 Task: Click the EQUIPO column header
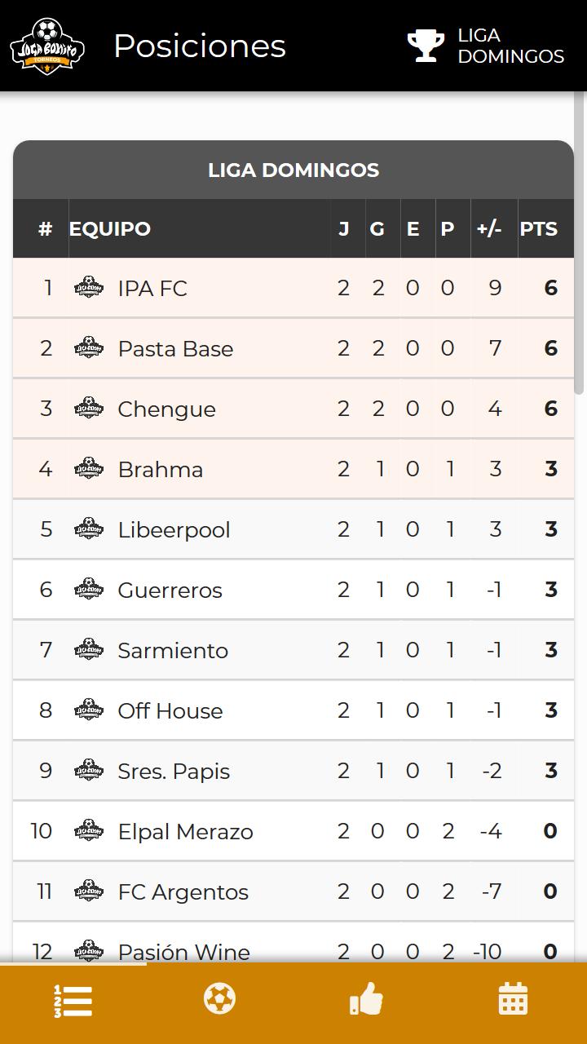110,229
